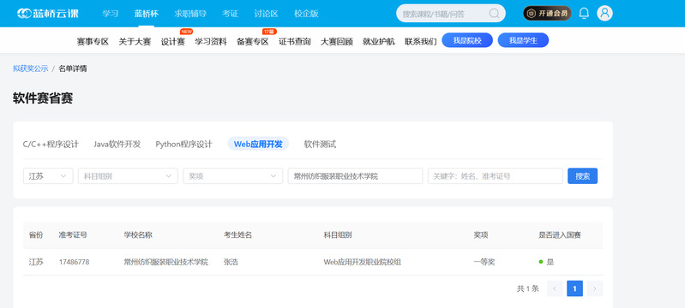The width and height of the screenshot is (685, 308).
Task: Click the 是否进入国赛 column header
Action: pyautogui.click(x=560, y=235)
